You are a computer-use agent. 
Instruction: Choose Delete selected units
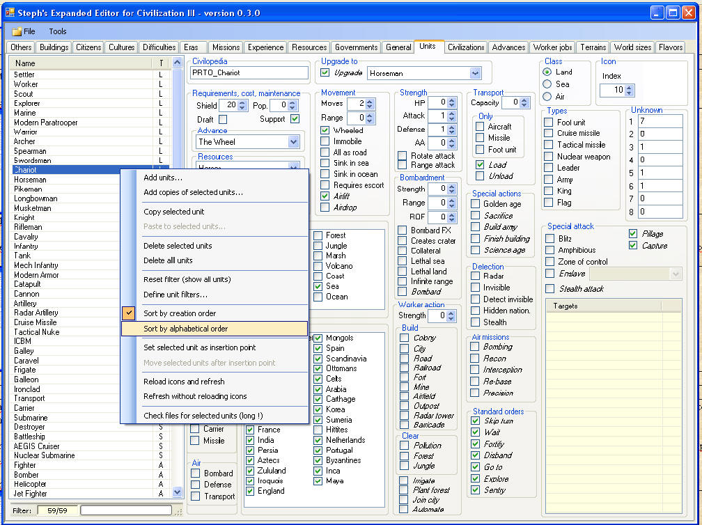click(x=178, y=246)
